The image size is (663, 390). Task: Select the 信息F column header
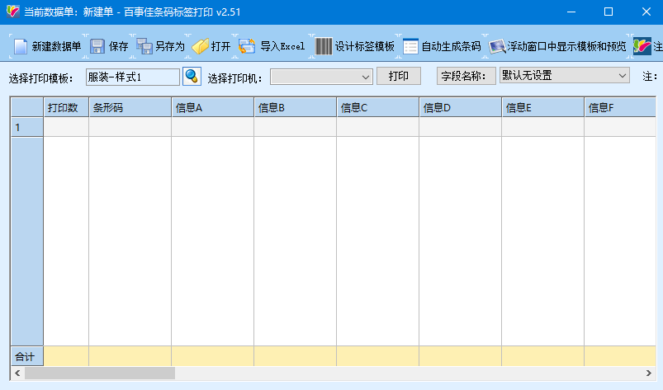pyautogui.click(x=620, y=108)
